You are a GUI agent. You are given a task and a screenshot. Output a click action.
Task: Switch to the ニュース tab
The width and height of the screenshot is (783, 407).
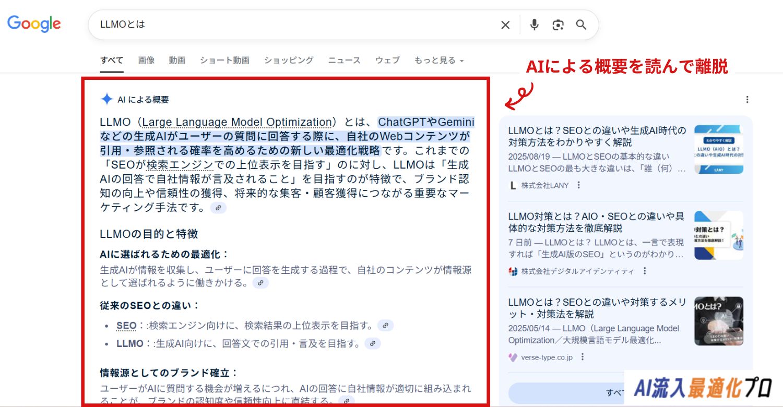click(x=344, y=61)
